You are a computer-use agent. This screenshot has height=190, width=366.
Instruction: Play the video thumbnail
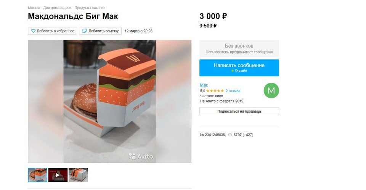pos(58,175)
